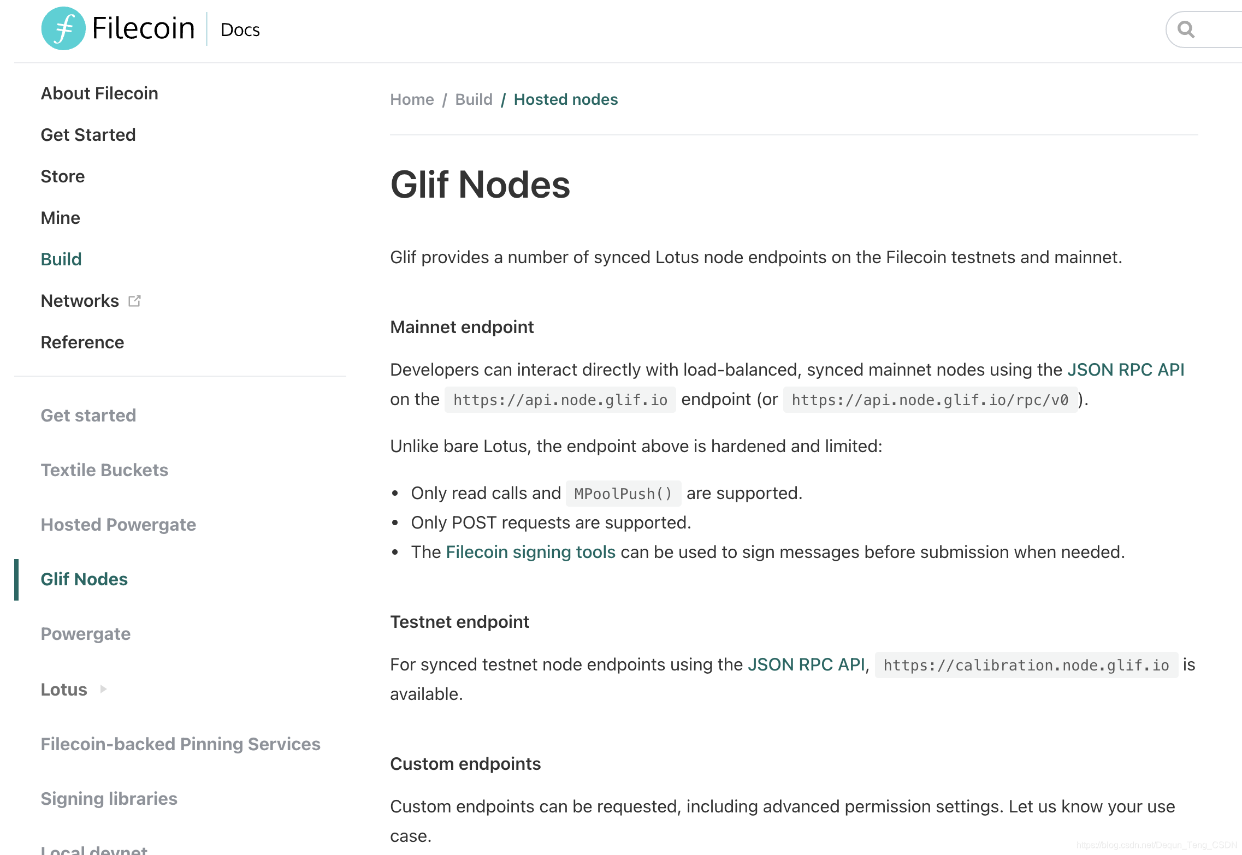Go to Build in the breadcrumb
This screenshot has width=1242, height=855.
(x=474, y=99)
